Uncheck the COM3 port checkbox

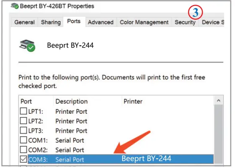tap(23, 159)
